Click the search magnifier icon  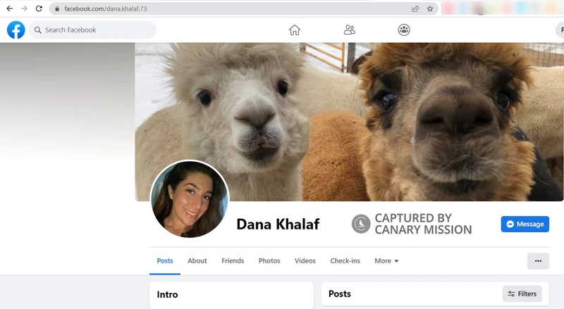(x=38, y=30)
